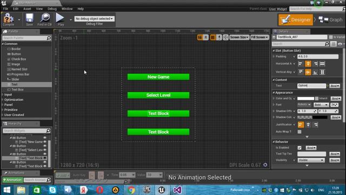This screenshot has width=346, height=195.
Task: Open Play options dropdown arrow
Action: click(x=71, y=19)
